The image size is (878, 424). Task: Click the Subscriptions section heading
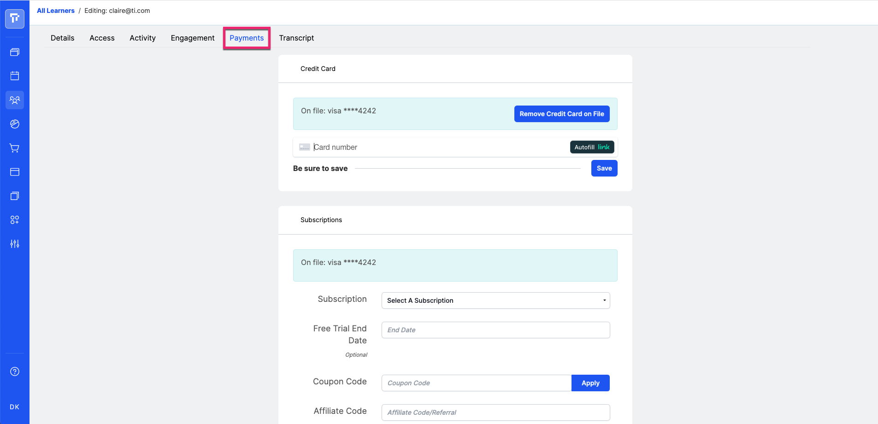321,220
